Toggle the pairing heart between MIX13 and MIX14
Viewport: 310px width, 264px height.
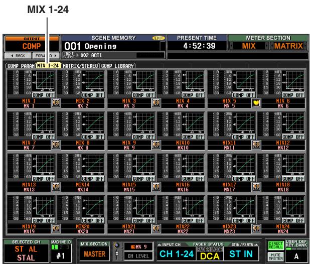coord(56,187)
